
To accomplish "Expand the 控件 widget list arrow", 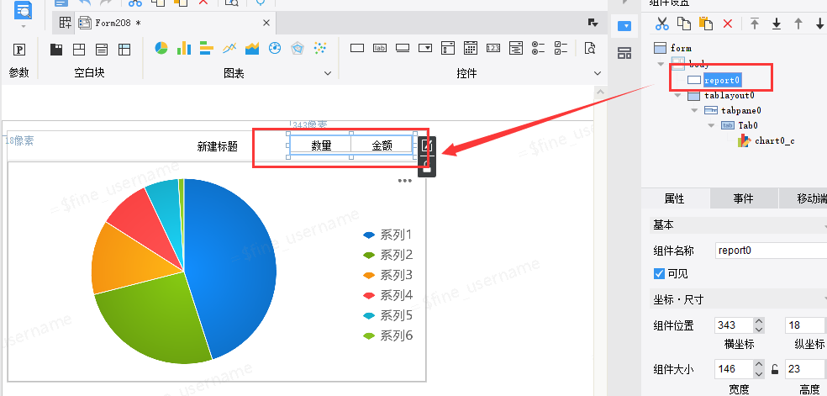I will [597, 73].
